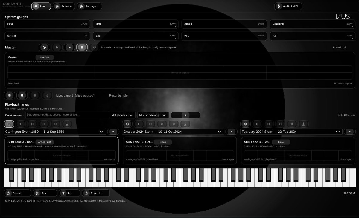
Task: Click the bright play button in Master row
Action: coord(69,47)
